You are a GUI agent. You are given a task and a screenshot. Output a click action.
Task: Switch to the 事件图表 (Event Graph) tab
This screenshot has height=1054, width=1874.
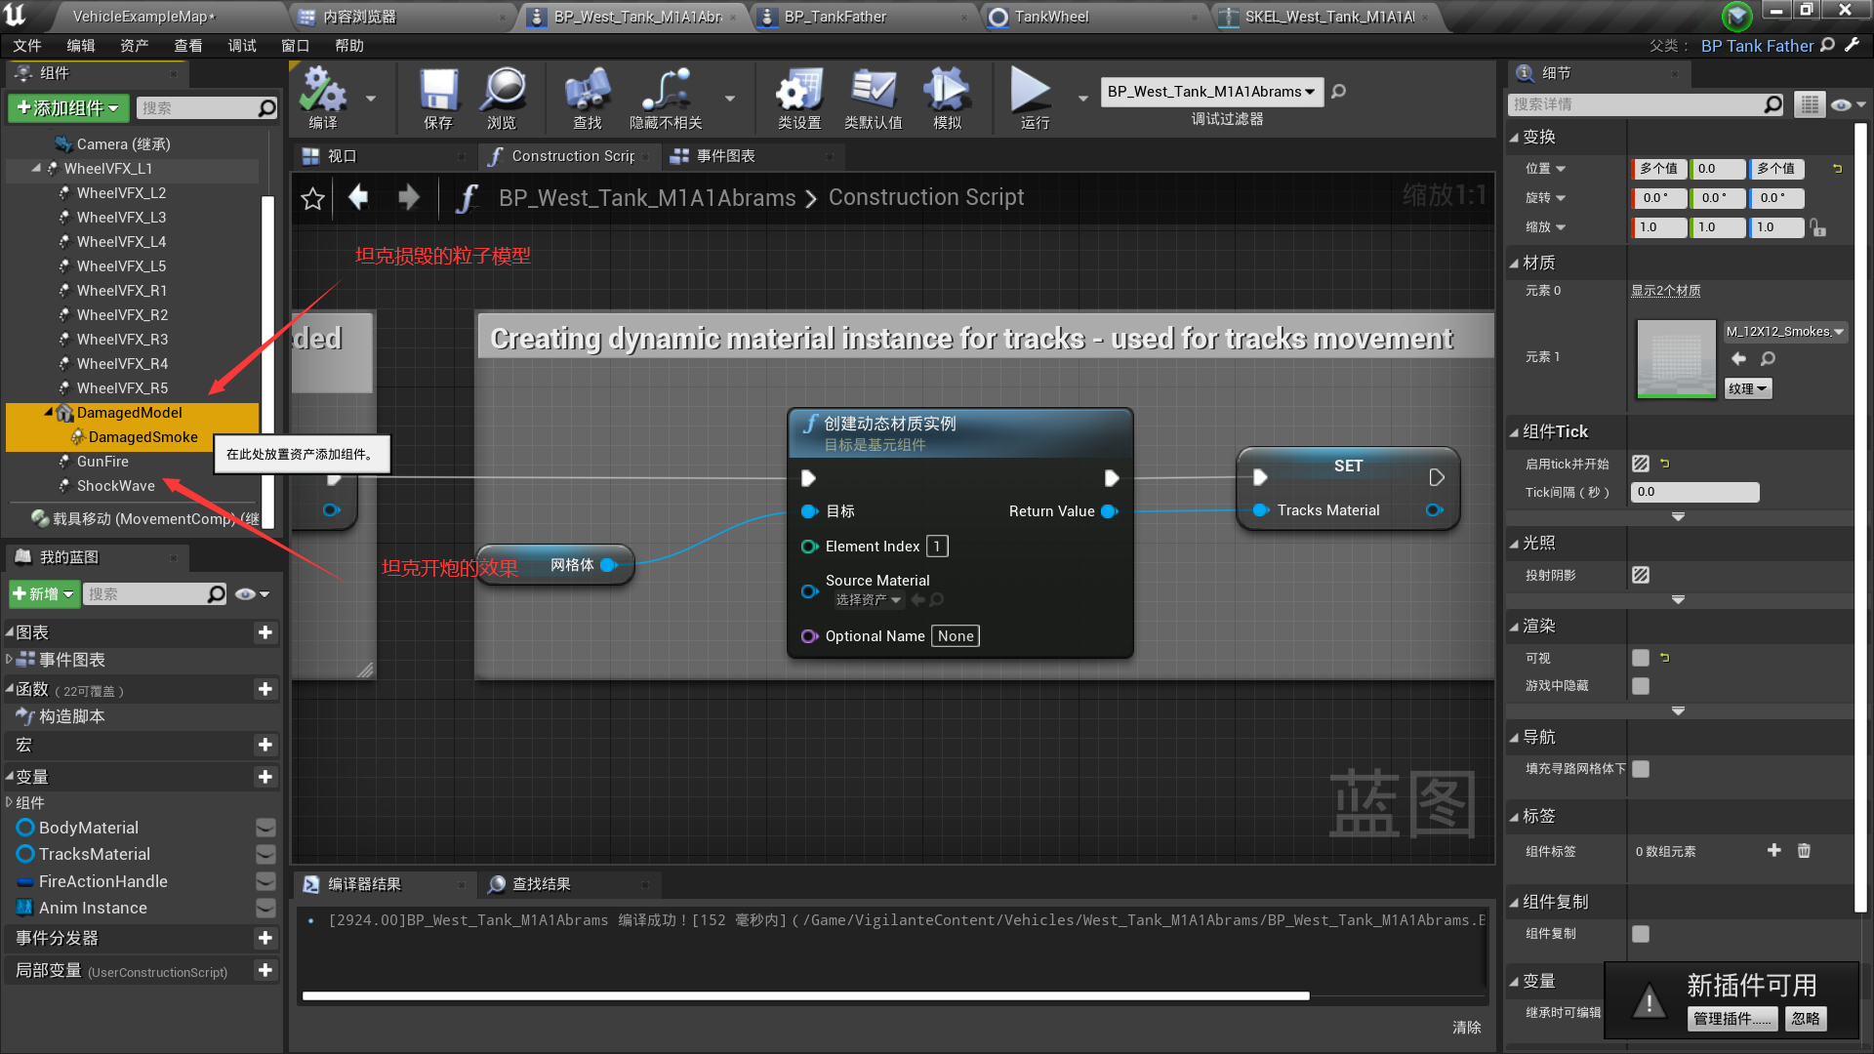point(724,156)
